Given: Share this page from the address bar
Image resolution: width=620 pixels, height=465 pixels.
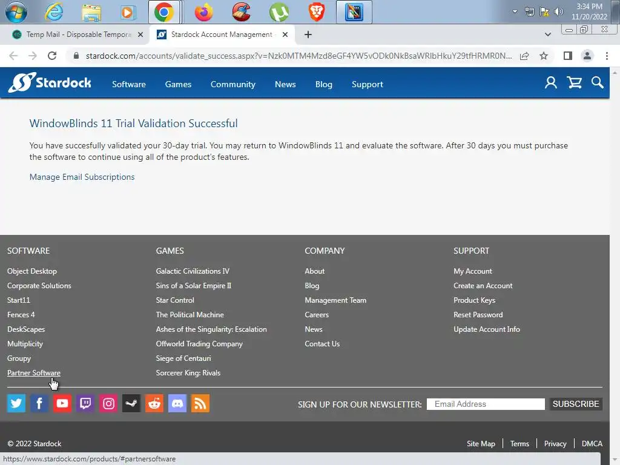Looking at the screenshot, I should (524, 56).
